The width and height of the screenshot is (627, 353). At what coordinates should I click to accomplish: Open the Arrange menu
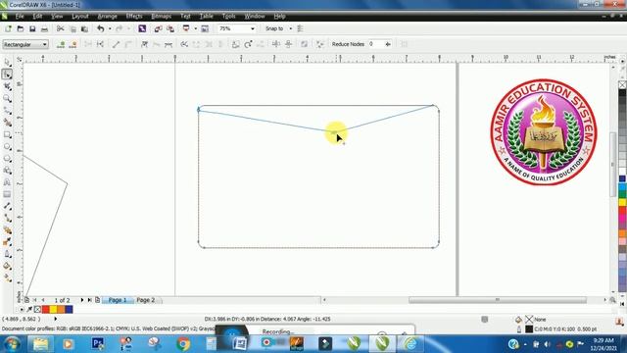coord(107,17)
